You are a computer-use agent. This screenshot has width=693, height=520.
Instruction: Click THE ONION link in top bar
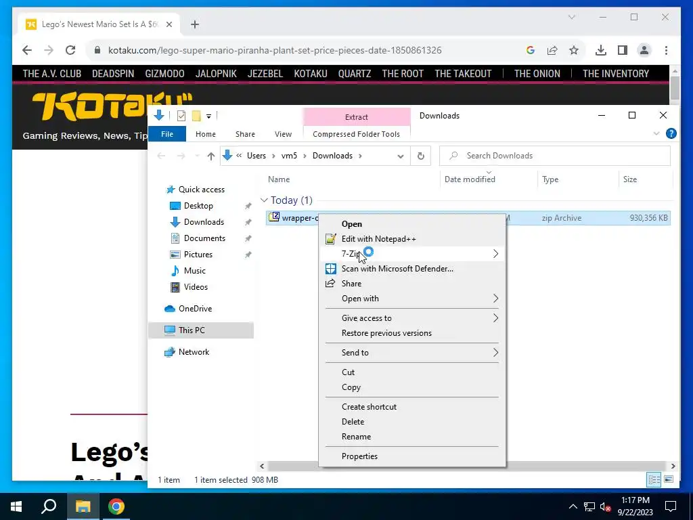point(537,74)
